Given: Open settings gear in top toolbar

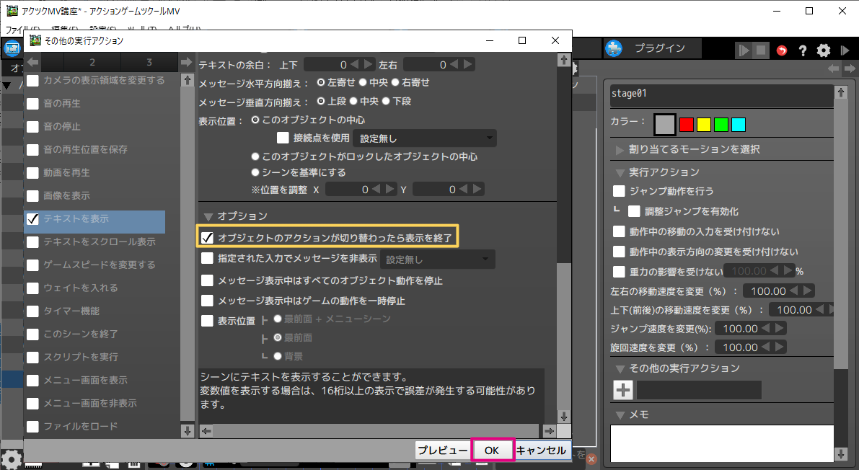Looking at the screenshot, I should point(824,50).
